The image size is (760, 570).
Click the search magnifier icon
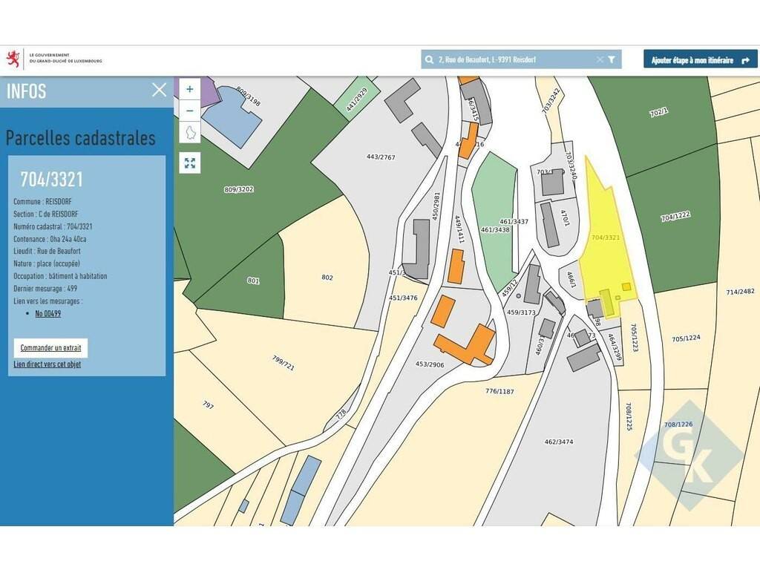(x=429, y=59)
